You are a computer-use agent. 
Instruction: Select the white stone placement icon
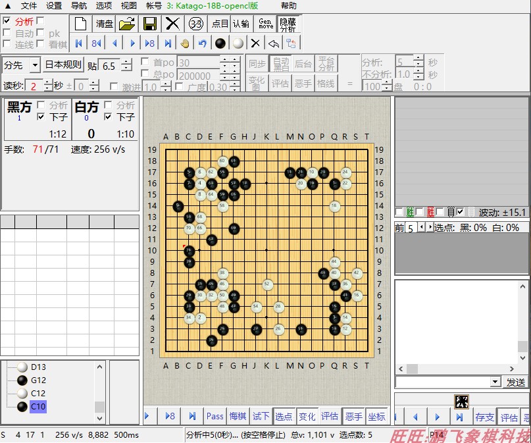[238, 43]
